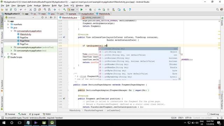Viewport: 224px width, 126px height.
Task: Navigate Back with the left arrow icon
Action: coord(55,9)
